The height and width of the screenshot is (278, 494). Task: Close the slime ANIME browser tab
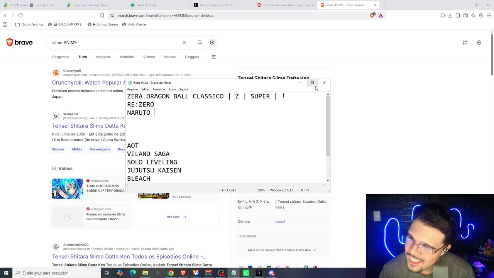point(375,5)
